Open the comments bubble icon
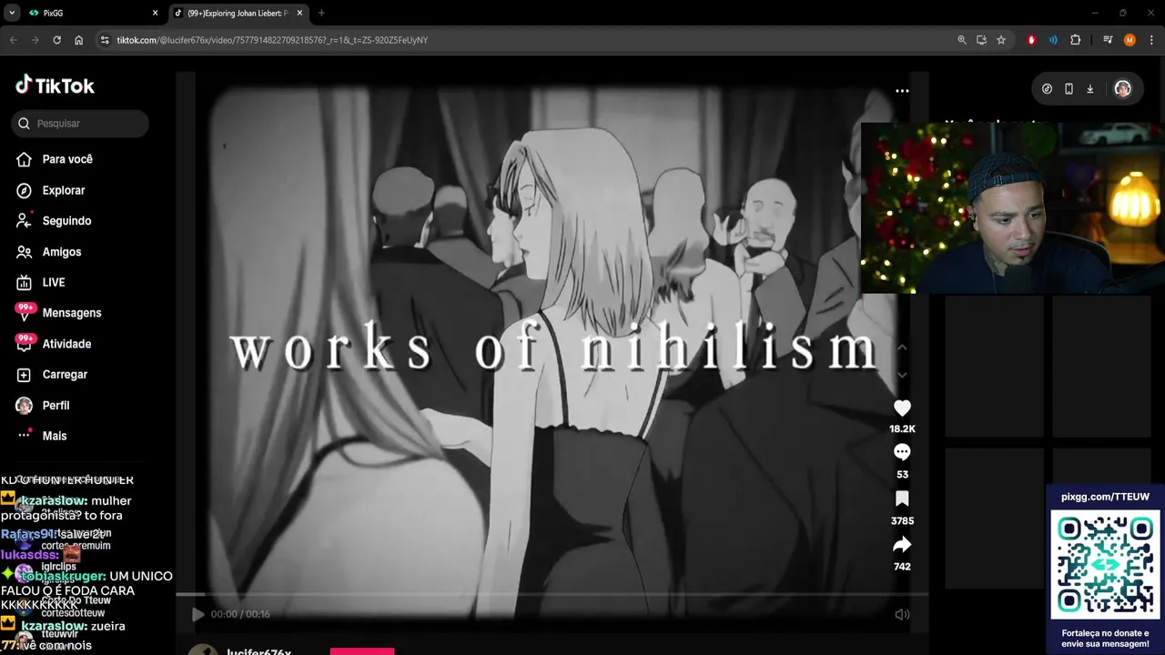The width and height of the screenshot is (1165, 655). (x=902, y=452)
